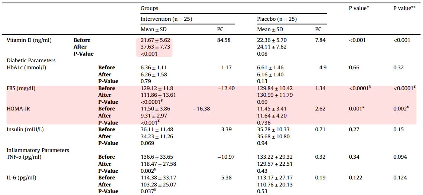This screenshot has width=423, height=195.
Task: Click the Diabetic Parameters section heading
Action: (x=31, y=60)
